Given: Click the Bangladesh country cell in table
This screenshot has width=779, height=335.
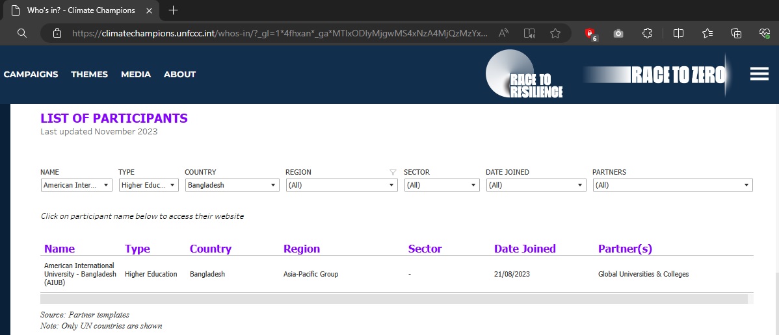Looking at the screenshot, I should [x=207, y=274].
